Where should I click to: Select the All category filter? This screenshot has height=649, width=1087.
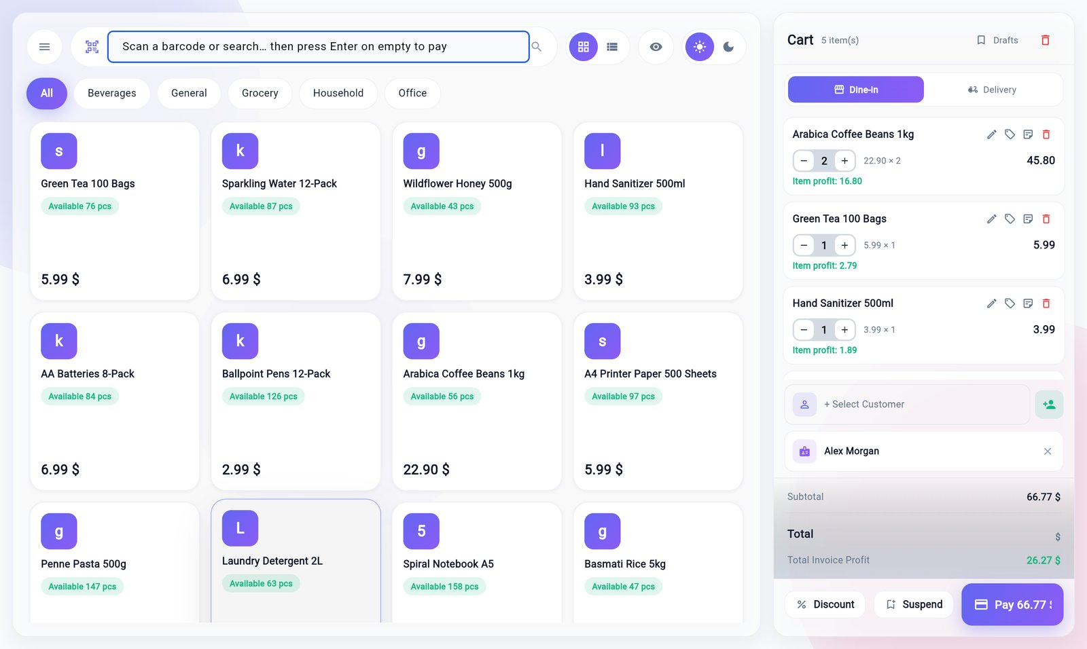[x=47, y=93]
